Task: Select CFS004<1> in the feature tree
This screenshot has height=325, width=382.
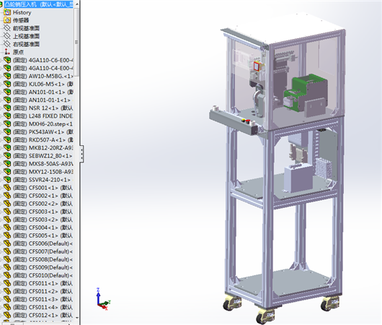Action: [43, 227]
